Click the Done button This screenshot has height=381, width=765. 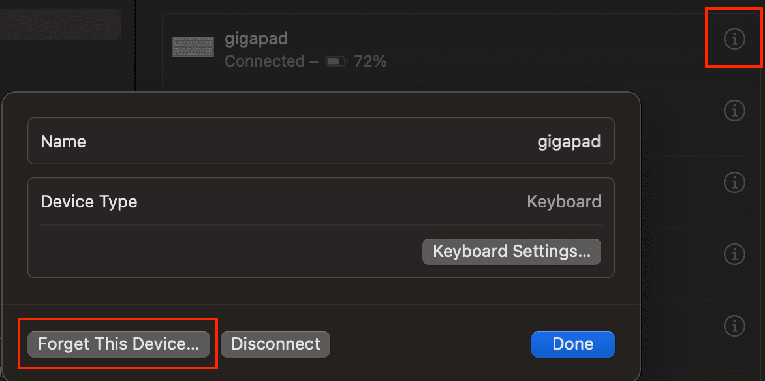(572, 344)
